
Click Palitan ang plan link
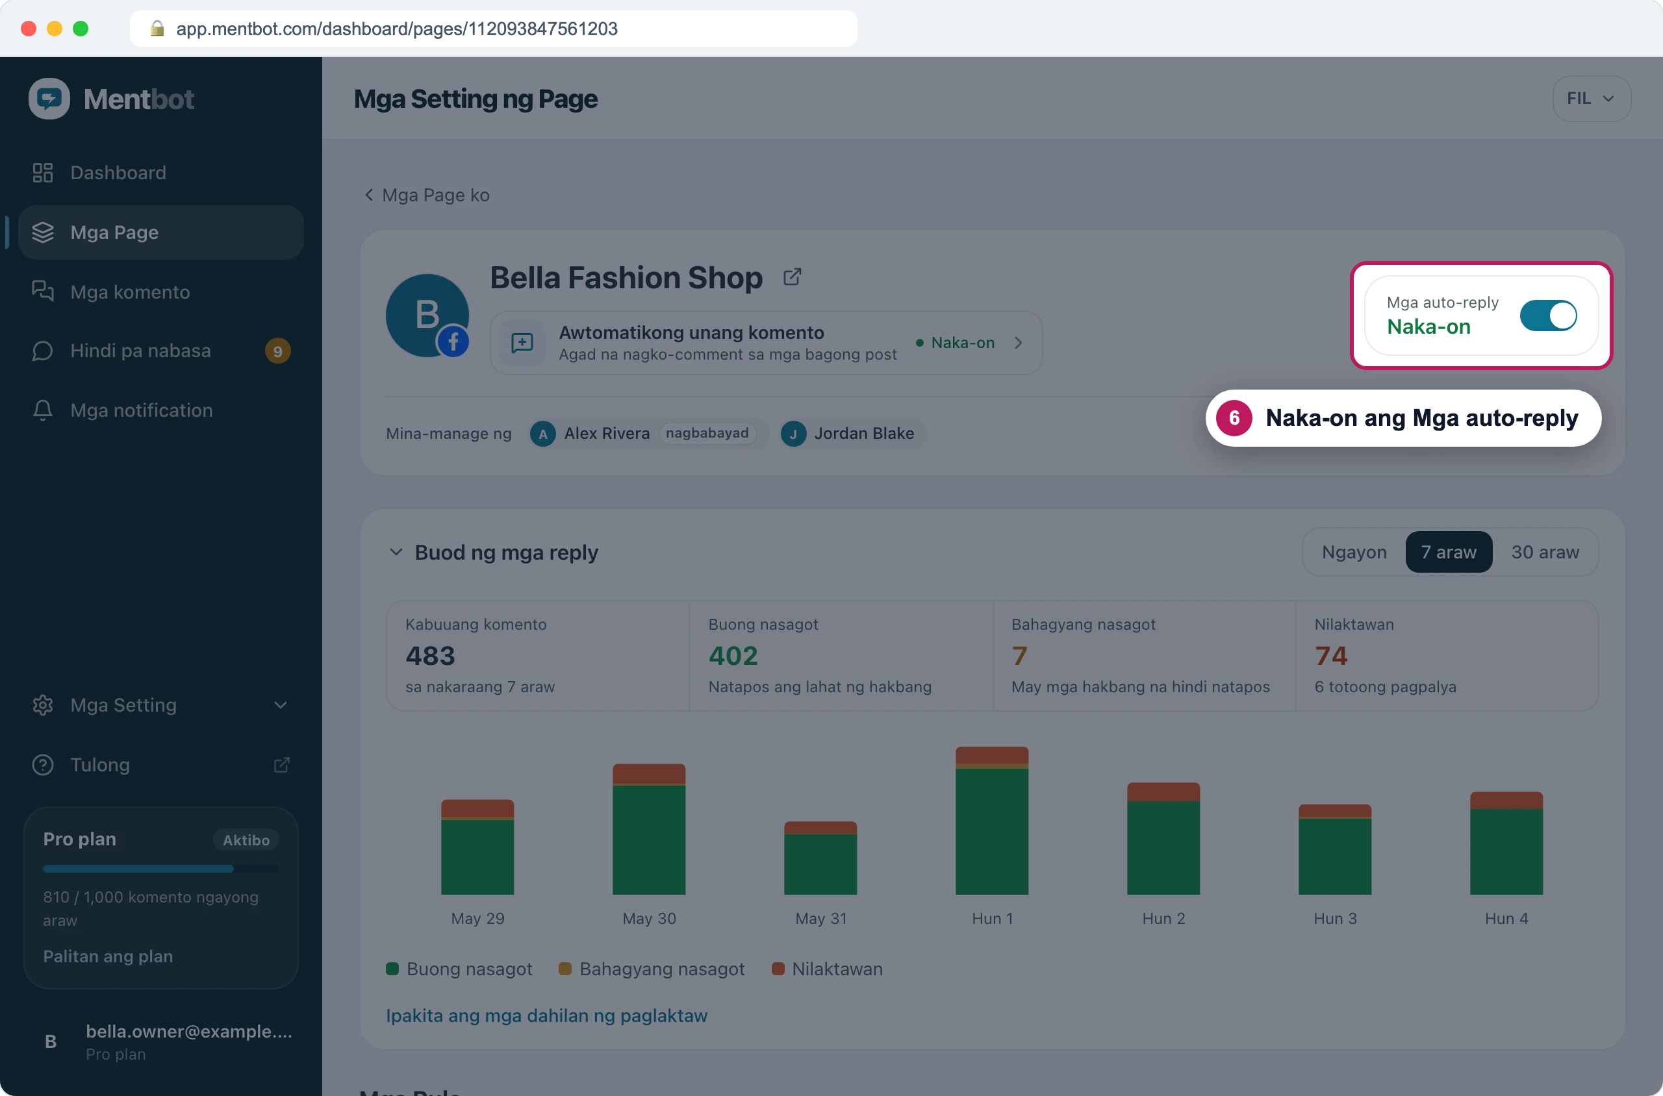[108, 956]
